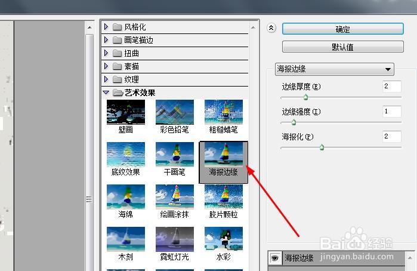The height and width of the screenshot is (271, 417).
Task: Open the 纹理 folder icon
Action: 117,79
